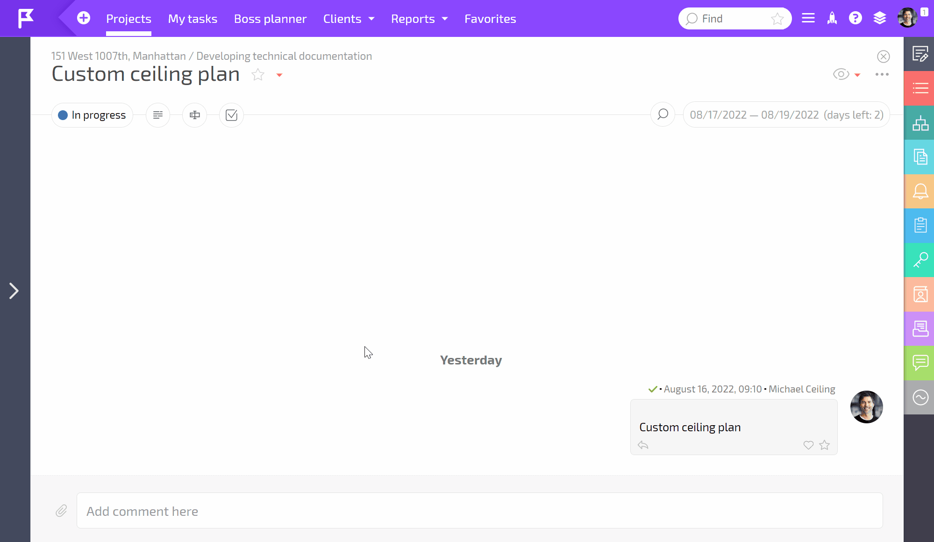
Task: Click the paperclip attach file icon
Action: [x=61, y=511]
